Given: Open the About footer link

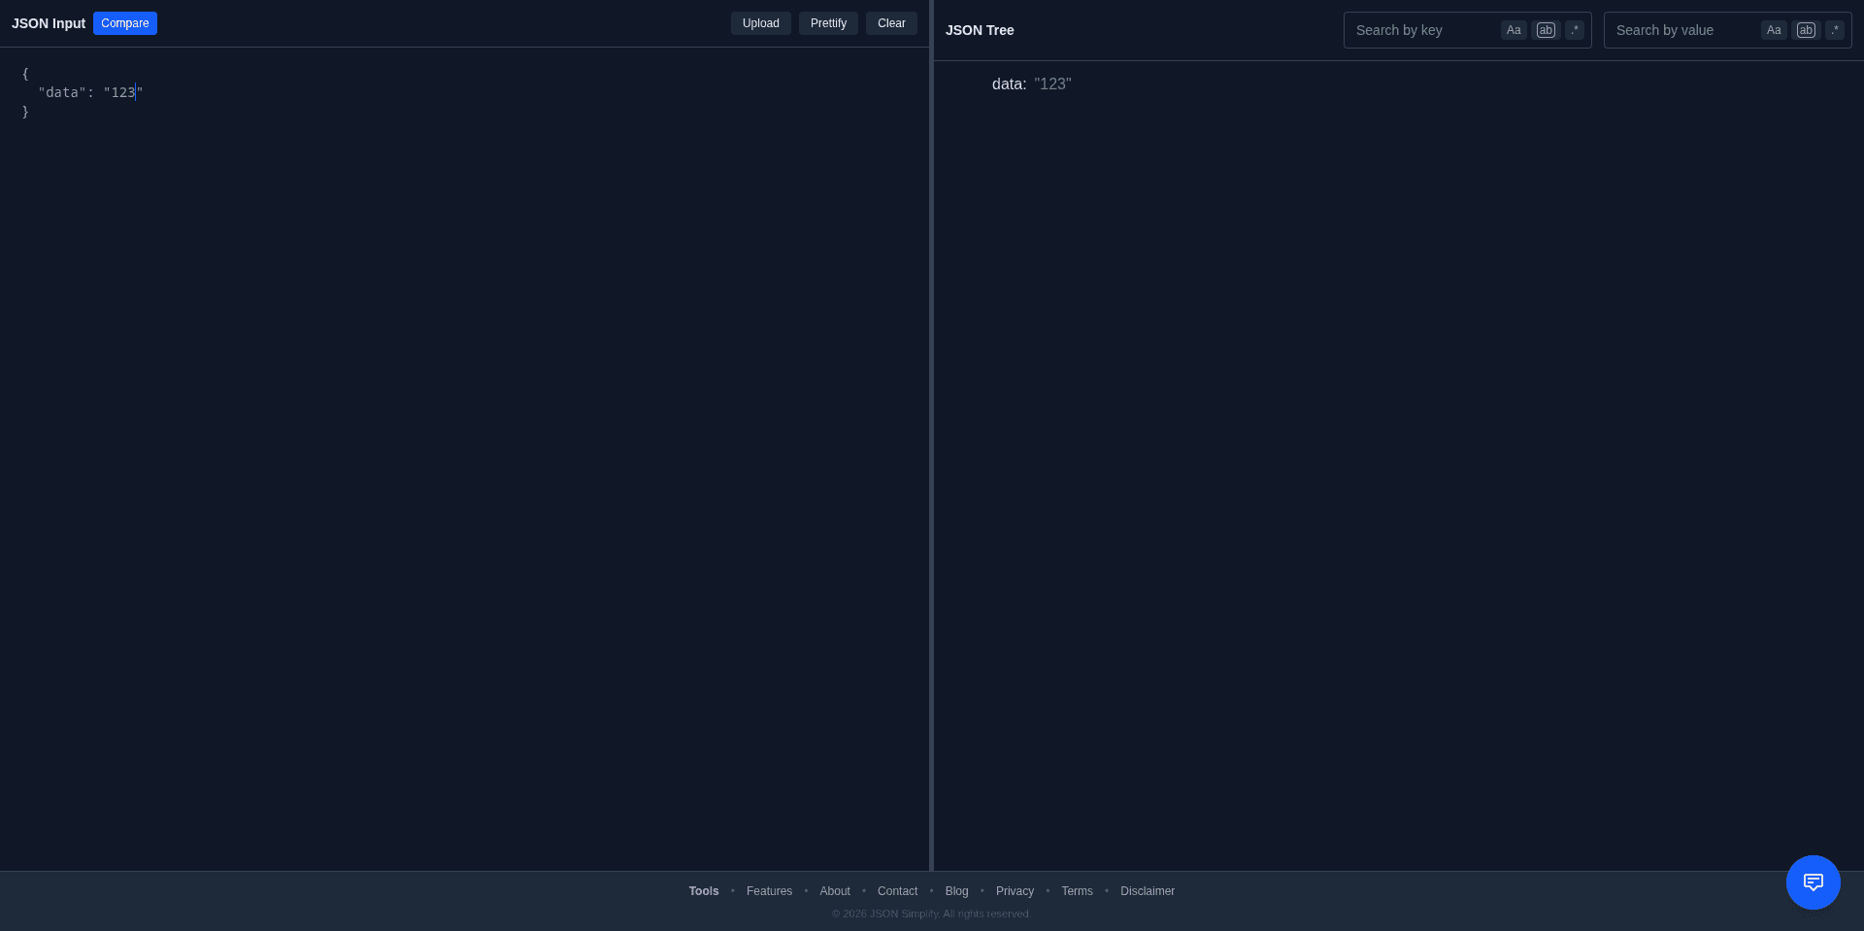Looking at the screenshot, I should (x=835, y=891).
